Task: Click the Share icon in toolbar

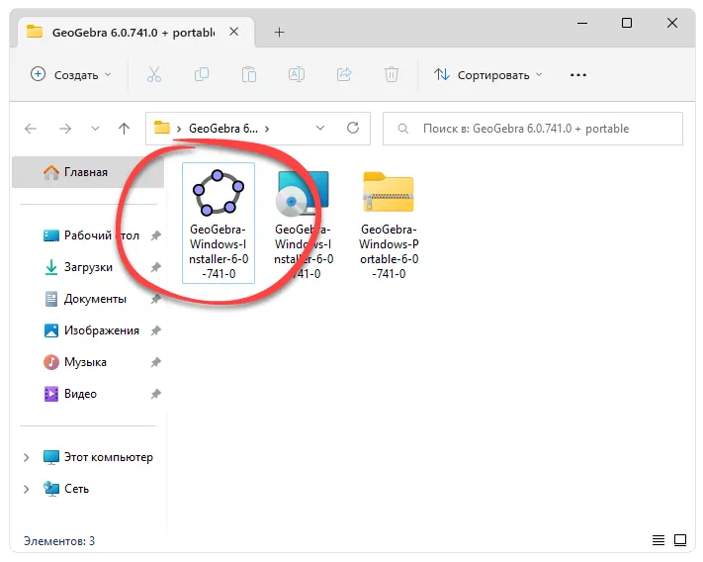Action: tap(344, 74)
